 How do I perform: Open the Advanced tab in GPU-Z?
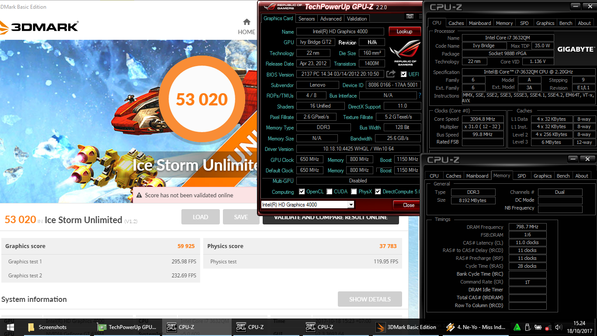point(331,19)
